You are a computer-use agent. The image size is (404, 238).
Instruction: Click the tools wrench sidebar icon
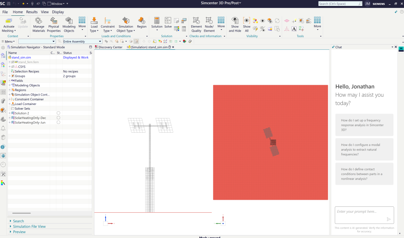tap(3, 174)
